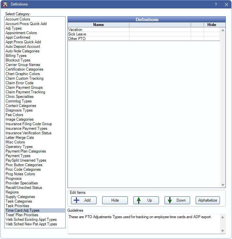
Task: Click the Name column header
Action: coord(98,25)
